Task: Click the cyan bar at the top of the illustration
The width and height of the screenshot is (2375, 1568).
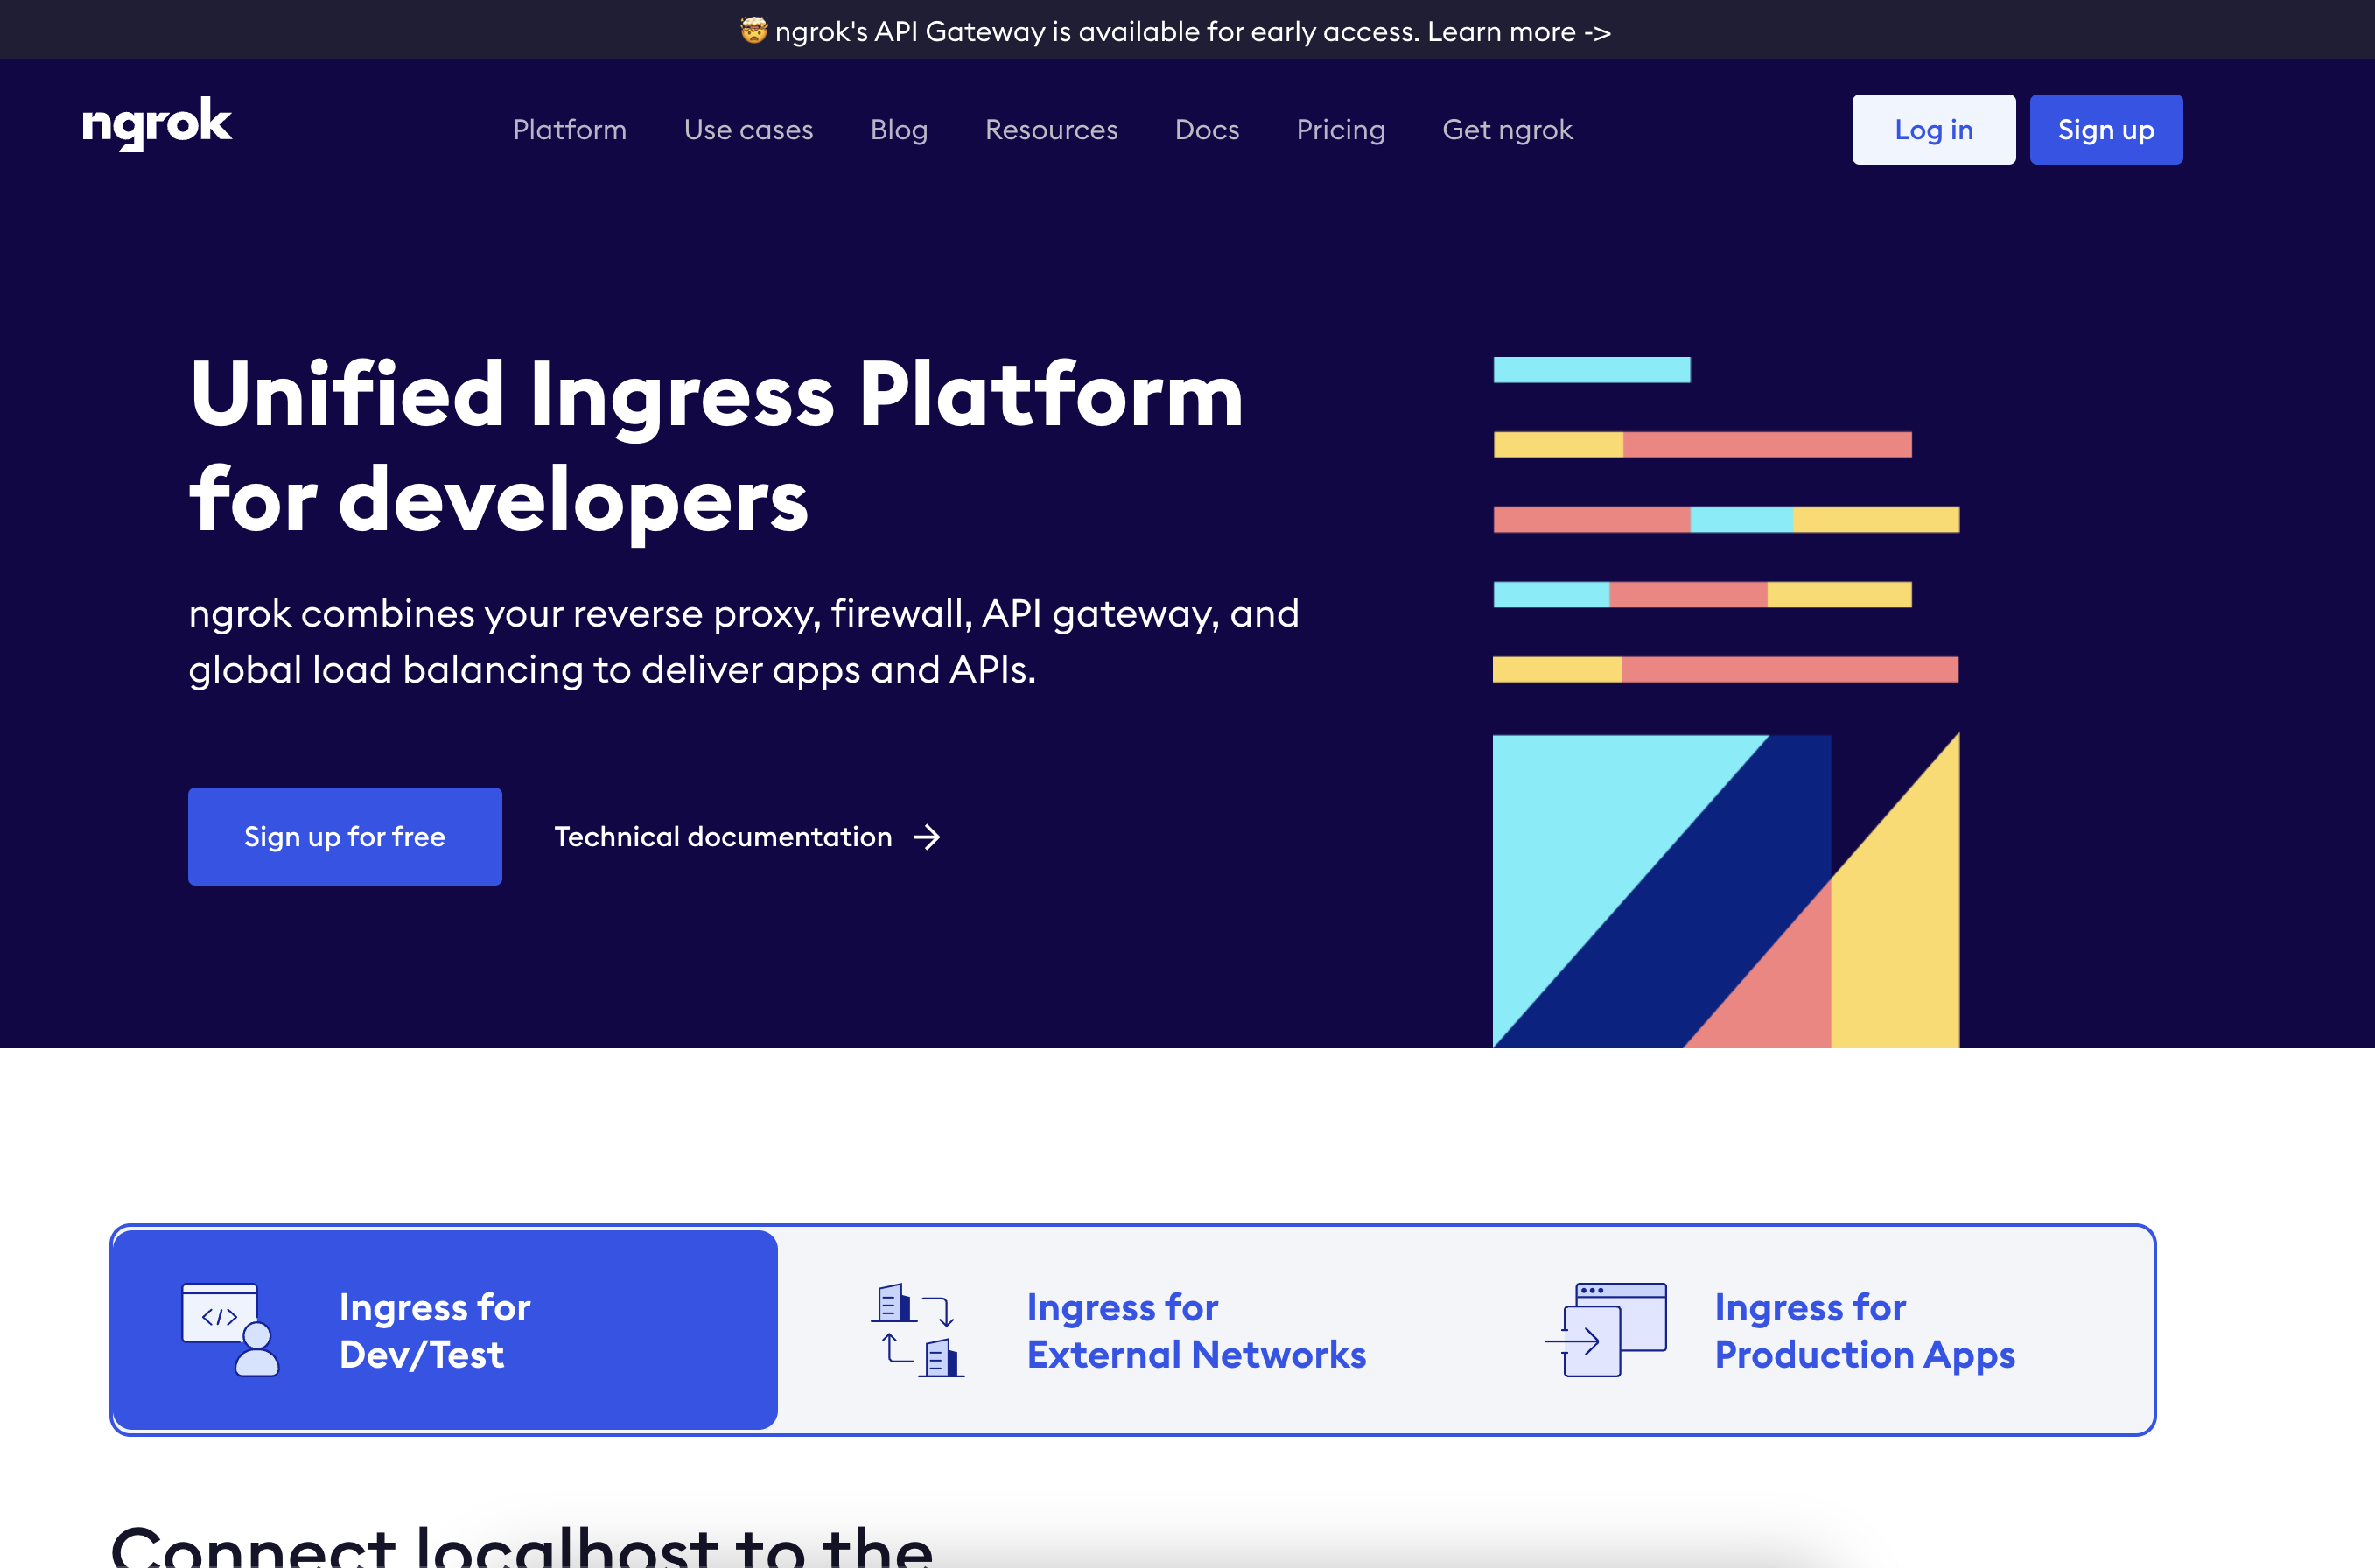Action: pos(1591,370)
